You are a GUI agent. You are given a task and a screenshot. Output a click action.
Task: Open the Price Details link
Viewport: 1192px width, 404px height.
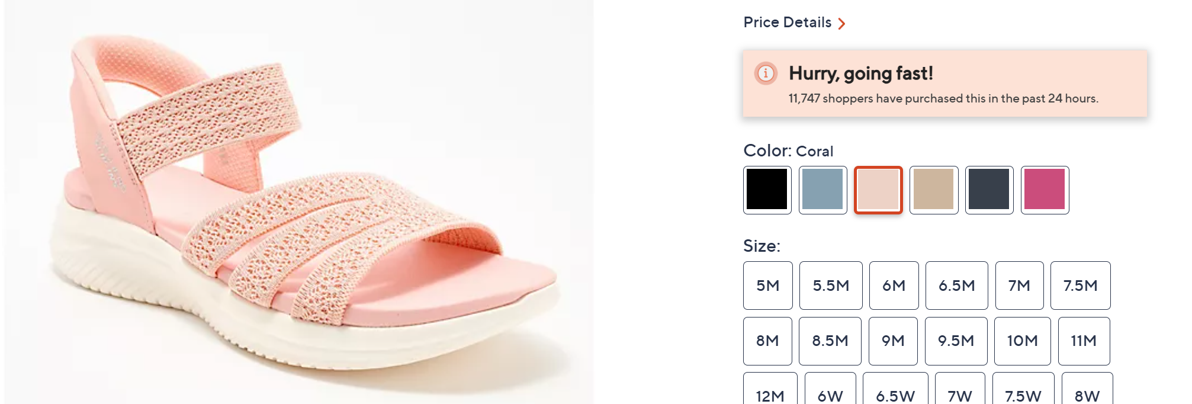(787, 23)
